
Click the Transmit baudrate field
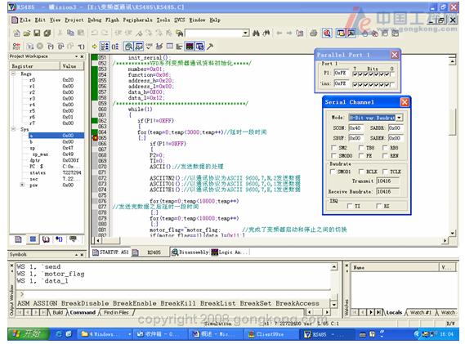388,181
